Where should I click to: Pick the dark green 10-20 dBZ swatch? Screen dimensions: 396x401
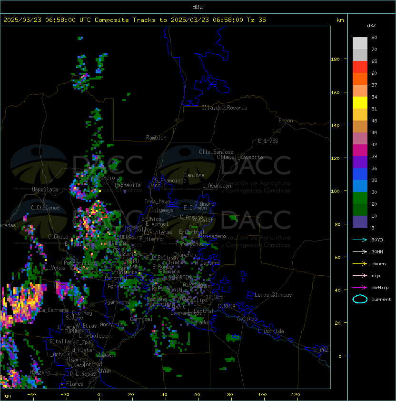(360, 210)
